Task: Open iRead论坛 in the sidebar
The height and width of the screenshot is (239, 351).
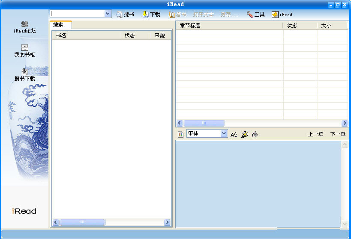Action: [x=24, y=27]
